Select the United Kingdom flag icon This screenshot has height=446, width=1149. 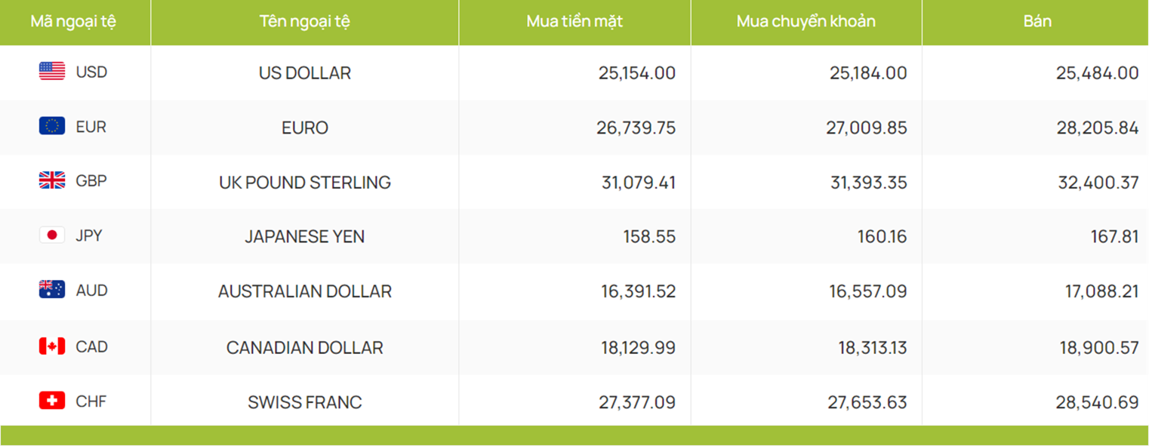click(52, 180)
